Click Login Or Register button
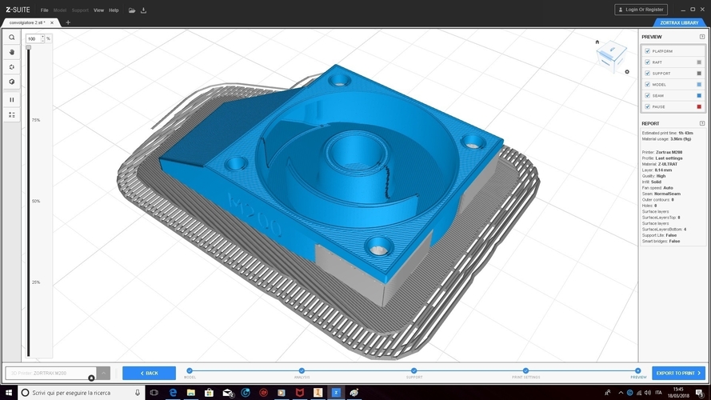This screenshot has width=711, height=400. pyautogui.click(x=641, y=10)
